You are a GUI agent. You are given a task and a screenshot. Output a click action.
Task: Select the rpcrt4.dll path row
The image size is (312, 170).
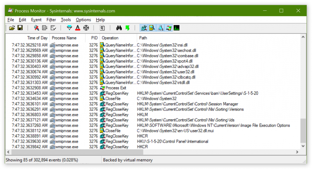(153, 61)
